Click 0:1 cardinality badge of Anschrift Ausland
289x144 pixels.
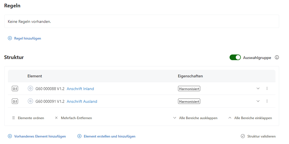15,101
